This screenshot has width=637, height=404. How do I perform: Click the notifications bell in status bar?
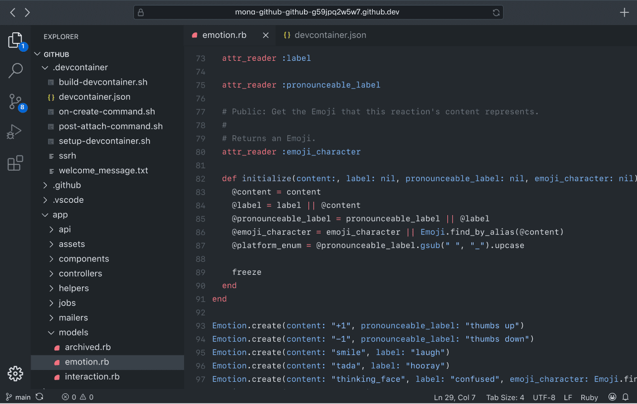pyautogui.click(x=626, y=397)
